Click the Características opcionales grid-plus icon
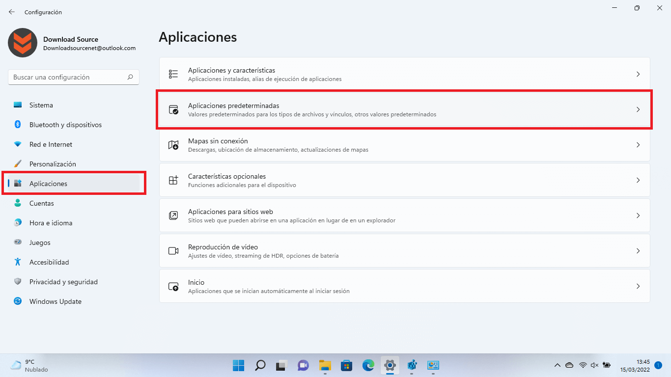The image size is (671, 377). click(x=173, y=180)
